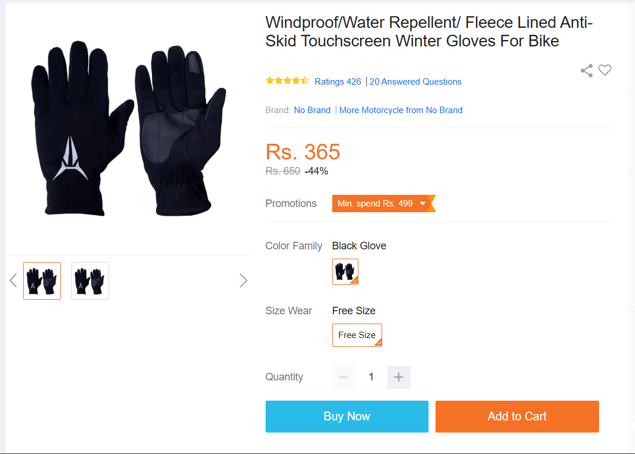Select the Black Glove color swatch
Viewport: 635px width, 454px height.
pyautogui.click(x=345, y=271)
